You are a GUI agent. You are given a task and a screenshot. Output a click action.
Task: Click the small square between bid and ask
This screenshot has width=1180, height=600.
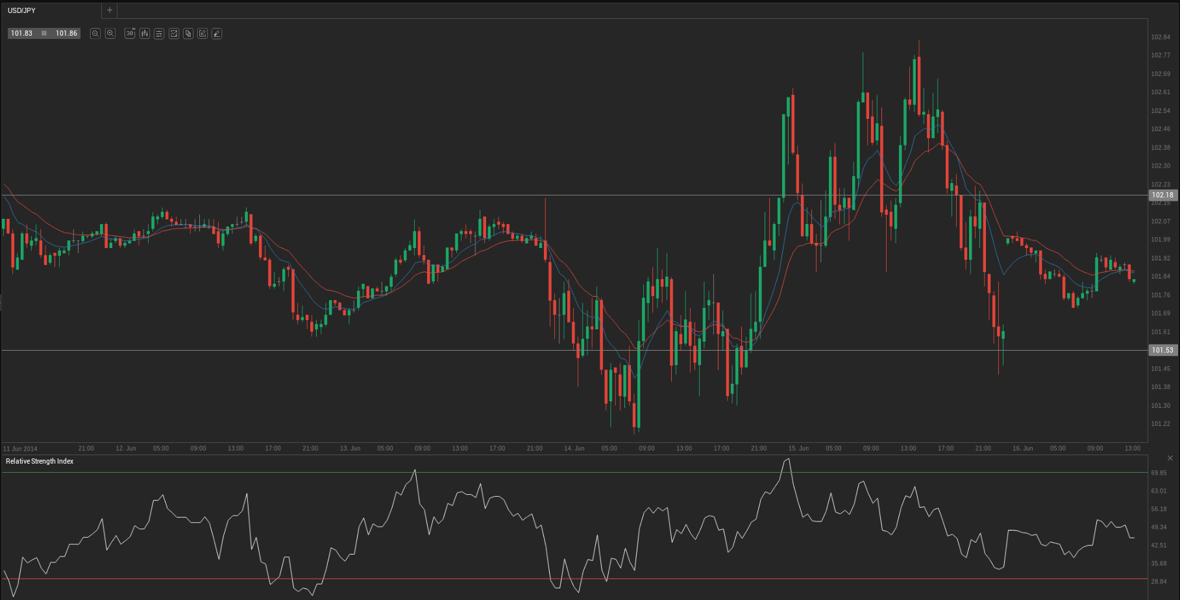point(44,33)
